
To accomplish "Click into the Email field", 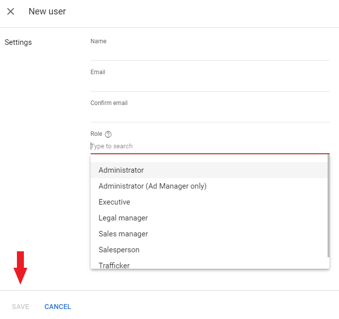I will pyautogui.click(x=210, y=84).
